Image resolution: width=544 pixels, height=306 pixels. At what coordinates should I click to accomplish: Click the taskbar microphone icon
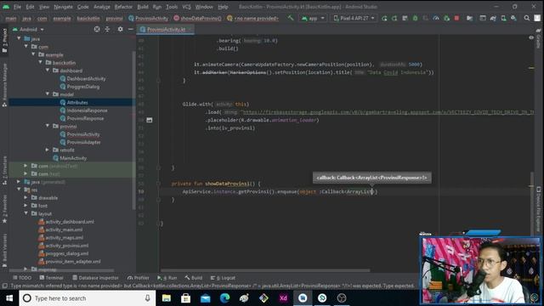(x=147, y=298)
